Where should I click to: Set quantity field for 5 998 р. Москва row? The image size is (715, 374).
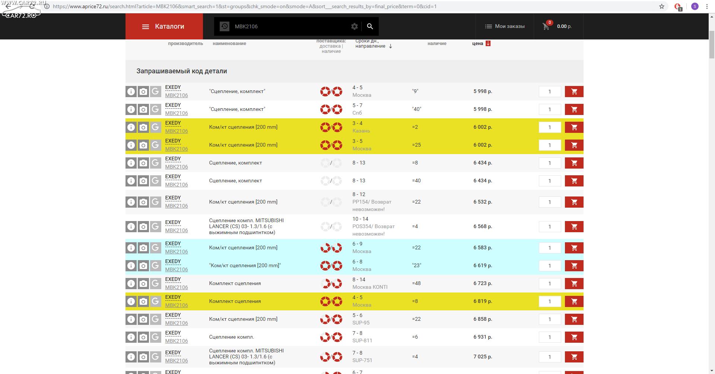[550, 92]
